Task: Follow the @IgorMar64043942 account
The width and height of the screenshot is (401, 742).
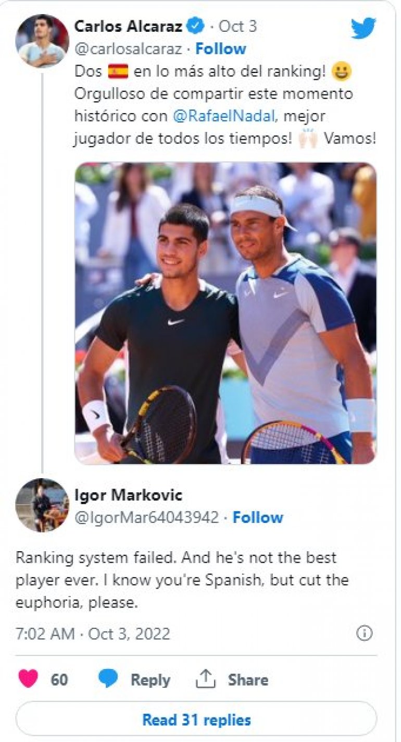Action: (x=258, y=517)
